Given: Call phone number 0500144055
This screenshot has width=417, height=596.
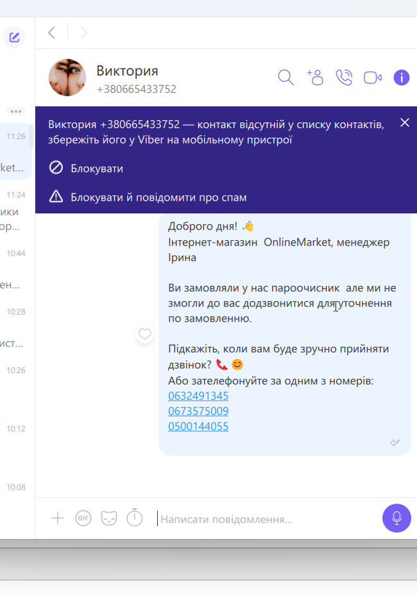Looking at the screenshot, I should point(198,426).
